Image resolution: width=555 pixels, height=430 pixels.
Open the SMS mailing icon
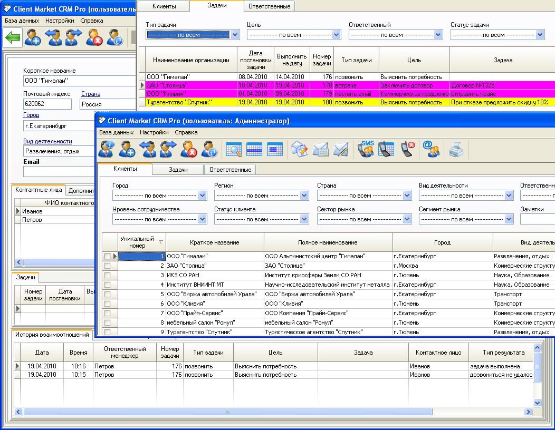[366, 149]
